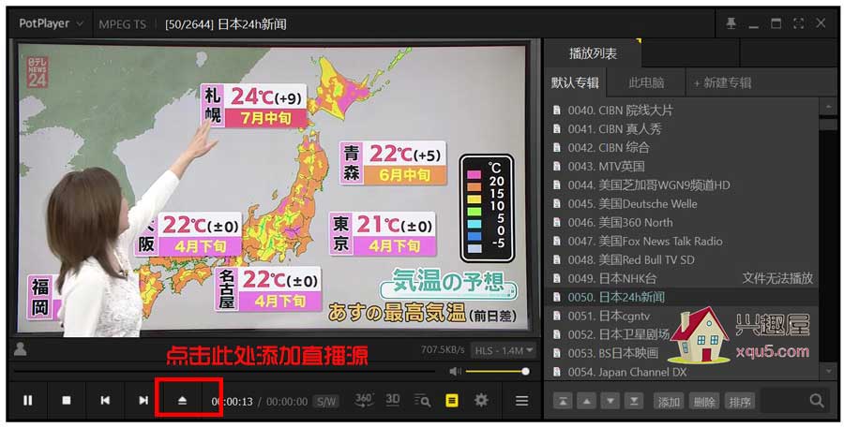This screenshot has width=844, height=428.
Task: Skip to the next track
Action: click(143, 401)
